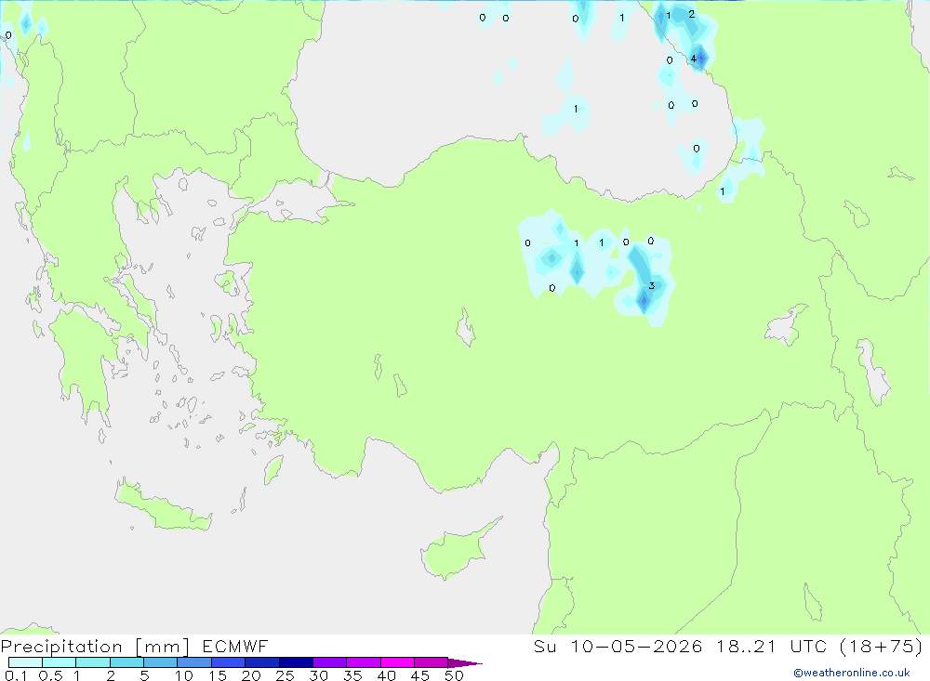Screen dimensions: 930x681
Task: Click the 20–25 mm legend color swatch
Action: [262, 662]
